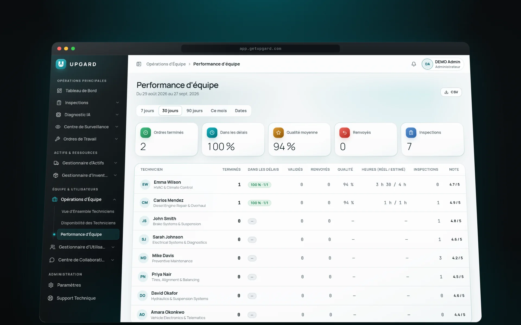Click the Support Technique lifebuoy icon

coord(50,298)
